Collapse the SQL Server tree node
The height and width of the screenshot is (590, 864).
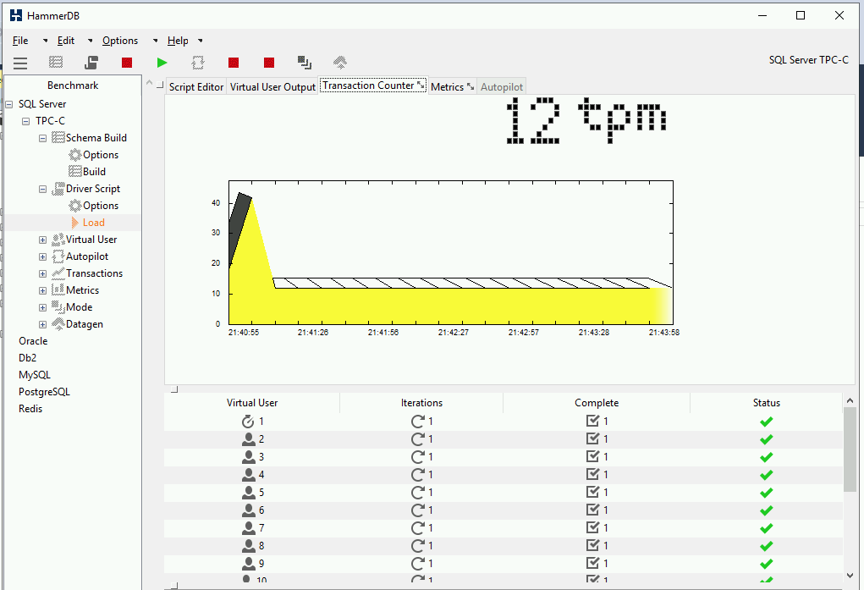[x=8, y=104]
